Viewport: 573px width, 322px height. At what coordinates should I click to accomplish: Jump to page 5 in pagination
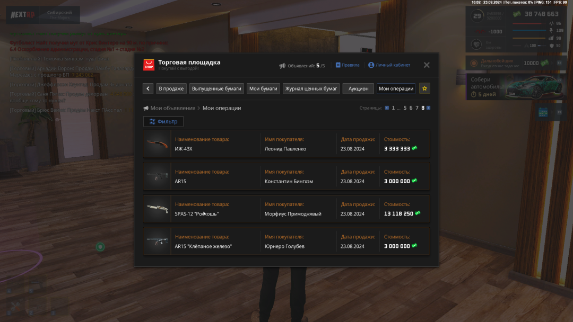click(405, 108)
